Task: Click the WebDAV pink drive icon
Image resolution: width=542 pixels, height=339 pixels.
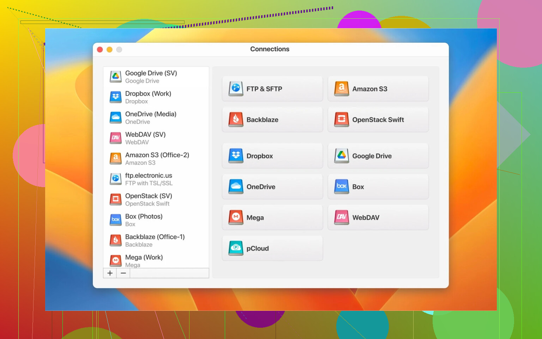Action: tap(341, 217)
